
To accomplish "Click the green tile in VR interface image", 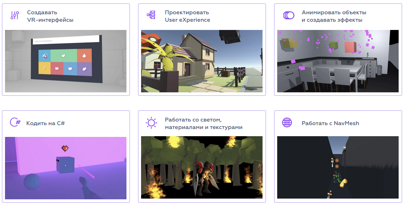I will click(64, 56).
